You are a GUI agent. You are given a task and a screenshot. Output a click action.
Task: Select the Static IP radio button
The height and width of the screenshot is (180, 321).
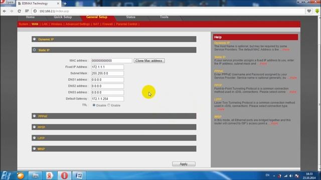coord(34,50)
